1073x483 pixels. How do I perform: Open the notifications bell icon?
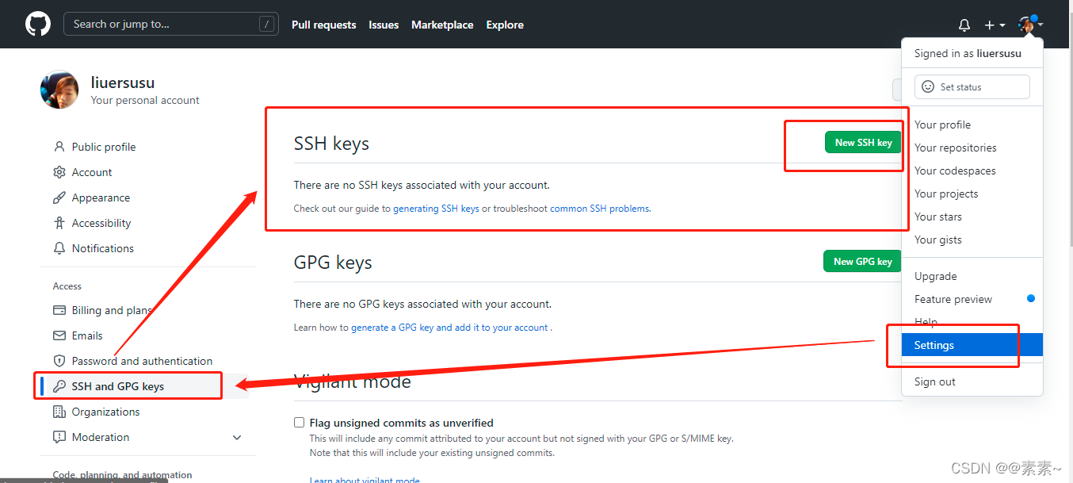coord(964,25)
